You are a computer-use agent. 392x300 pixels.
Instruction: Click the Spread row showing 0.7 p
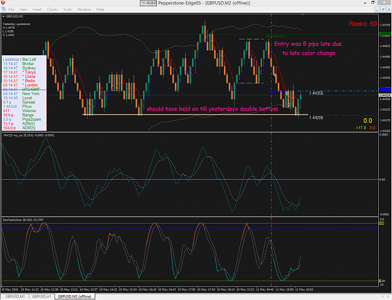pos(19,102)
